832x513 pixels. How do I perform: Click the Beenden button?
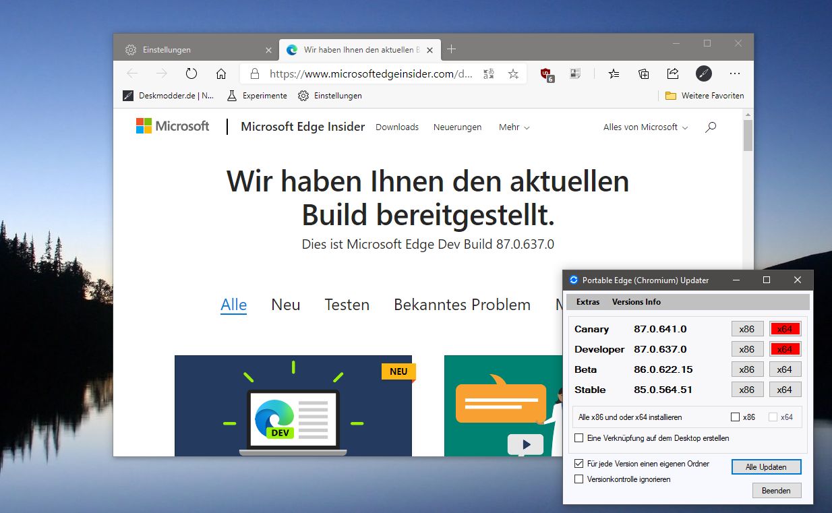pos(776,490)
